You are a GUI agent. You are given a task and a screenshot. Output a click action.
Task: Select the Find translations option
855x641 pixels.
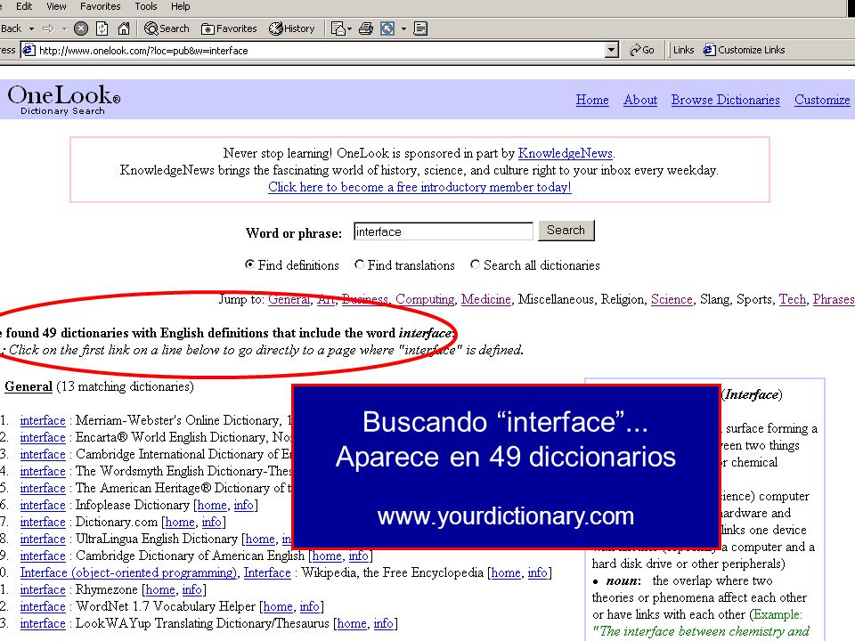[359, 264]
